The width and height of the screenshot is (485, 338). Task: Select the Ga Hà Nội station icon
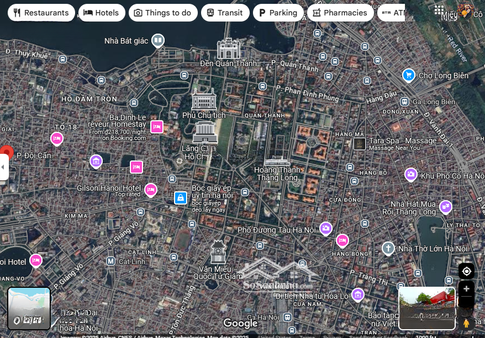point(287,317)
